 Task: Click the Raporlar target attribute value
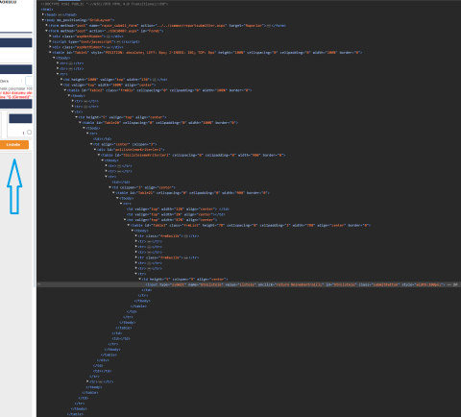[255, 25]
